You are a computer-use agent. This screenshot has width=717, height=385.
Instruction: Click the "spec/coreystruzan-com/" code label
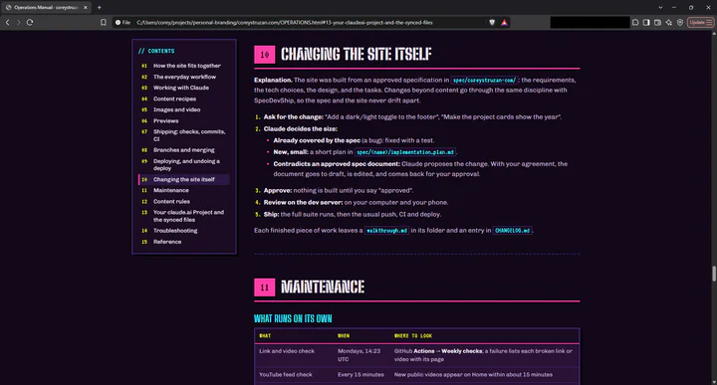(484, 80)
